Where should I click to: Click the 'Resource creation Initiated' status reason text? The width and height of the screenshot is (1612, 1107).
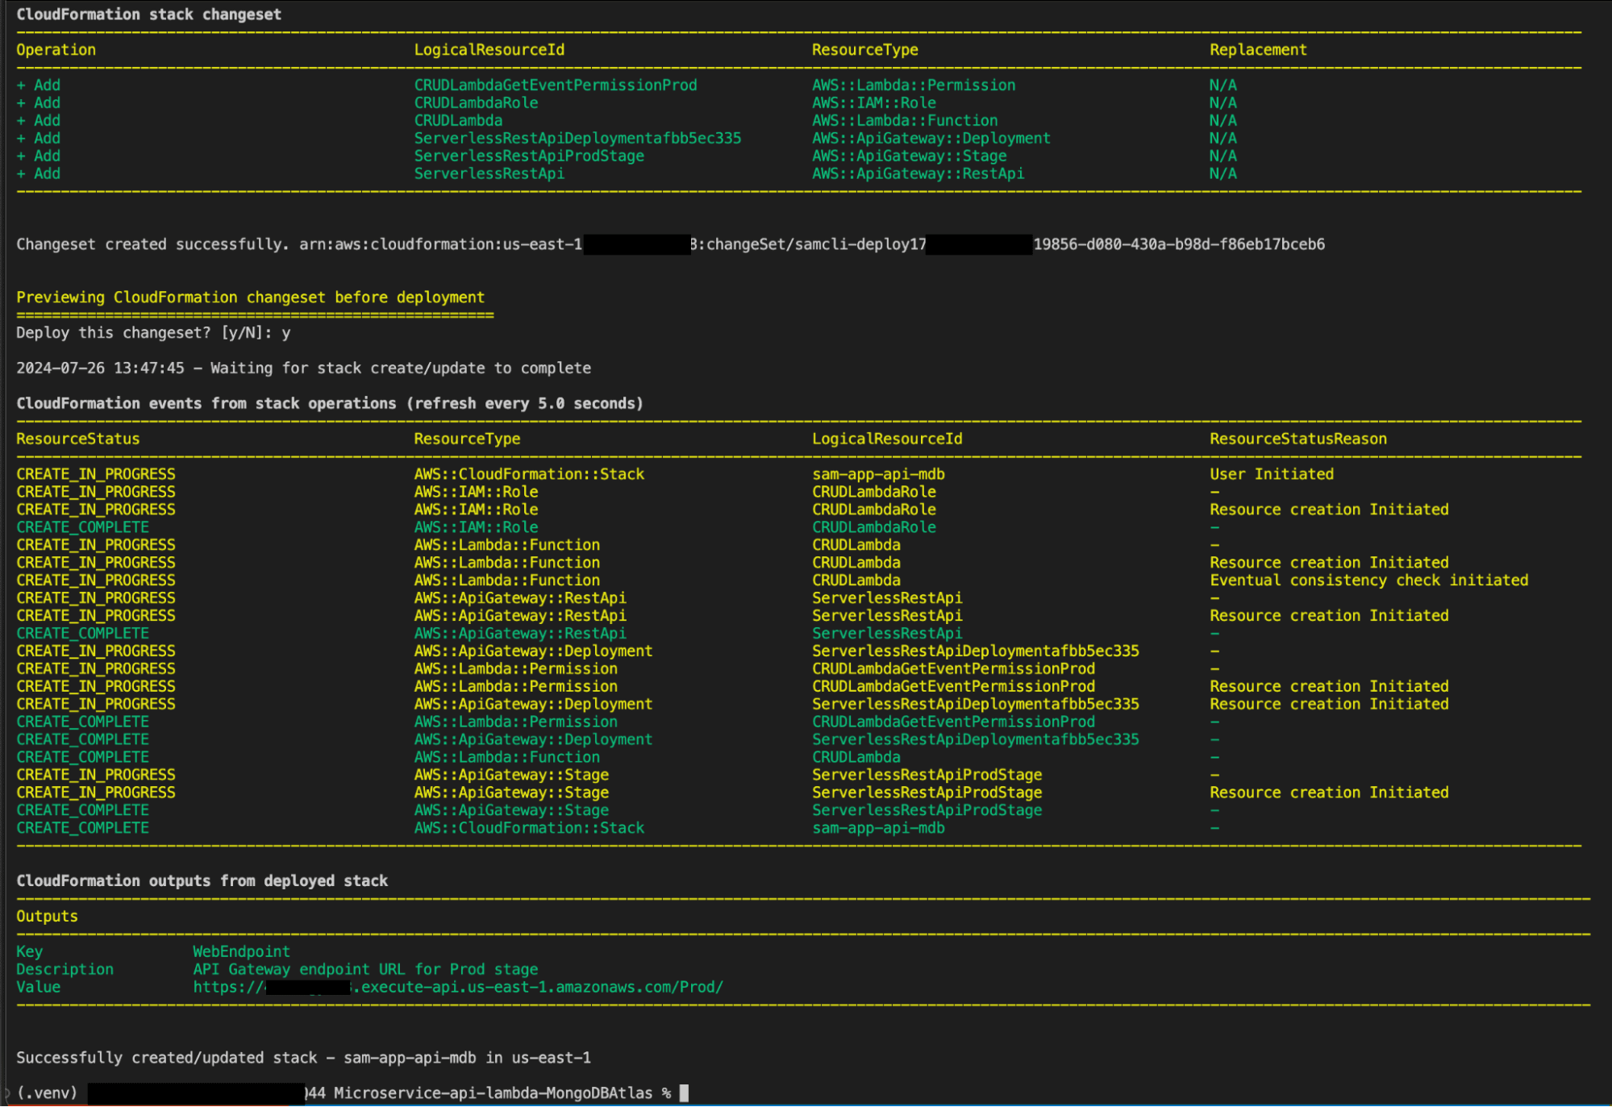point(1329,509)
